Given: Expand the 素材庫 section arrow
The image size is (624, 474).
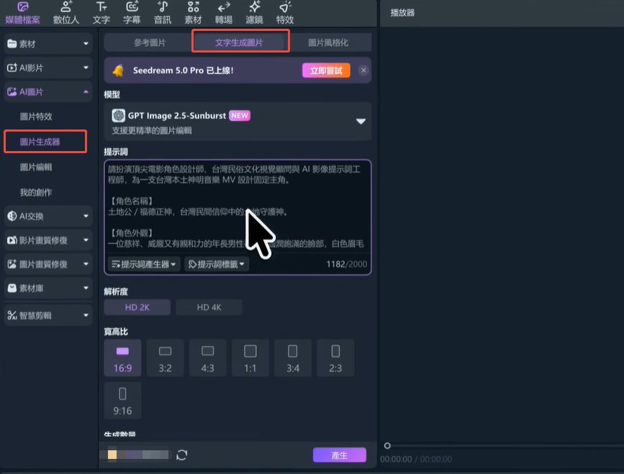Looking at the screenshot, I should [86, 288].
